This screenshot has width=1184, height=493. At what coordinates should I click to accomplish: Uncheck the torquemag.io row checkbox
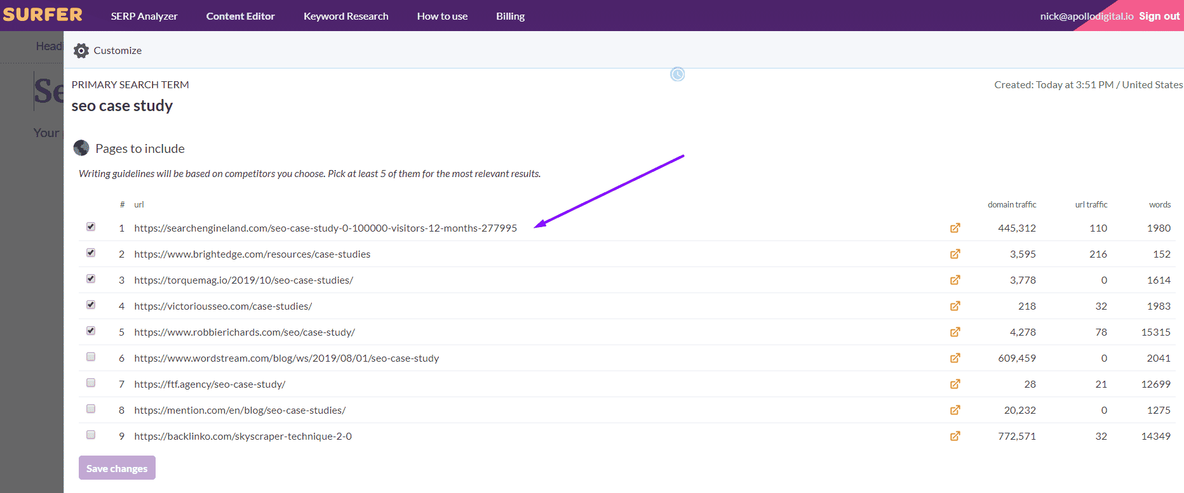pyautogui.click(x=91, y=279)
